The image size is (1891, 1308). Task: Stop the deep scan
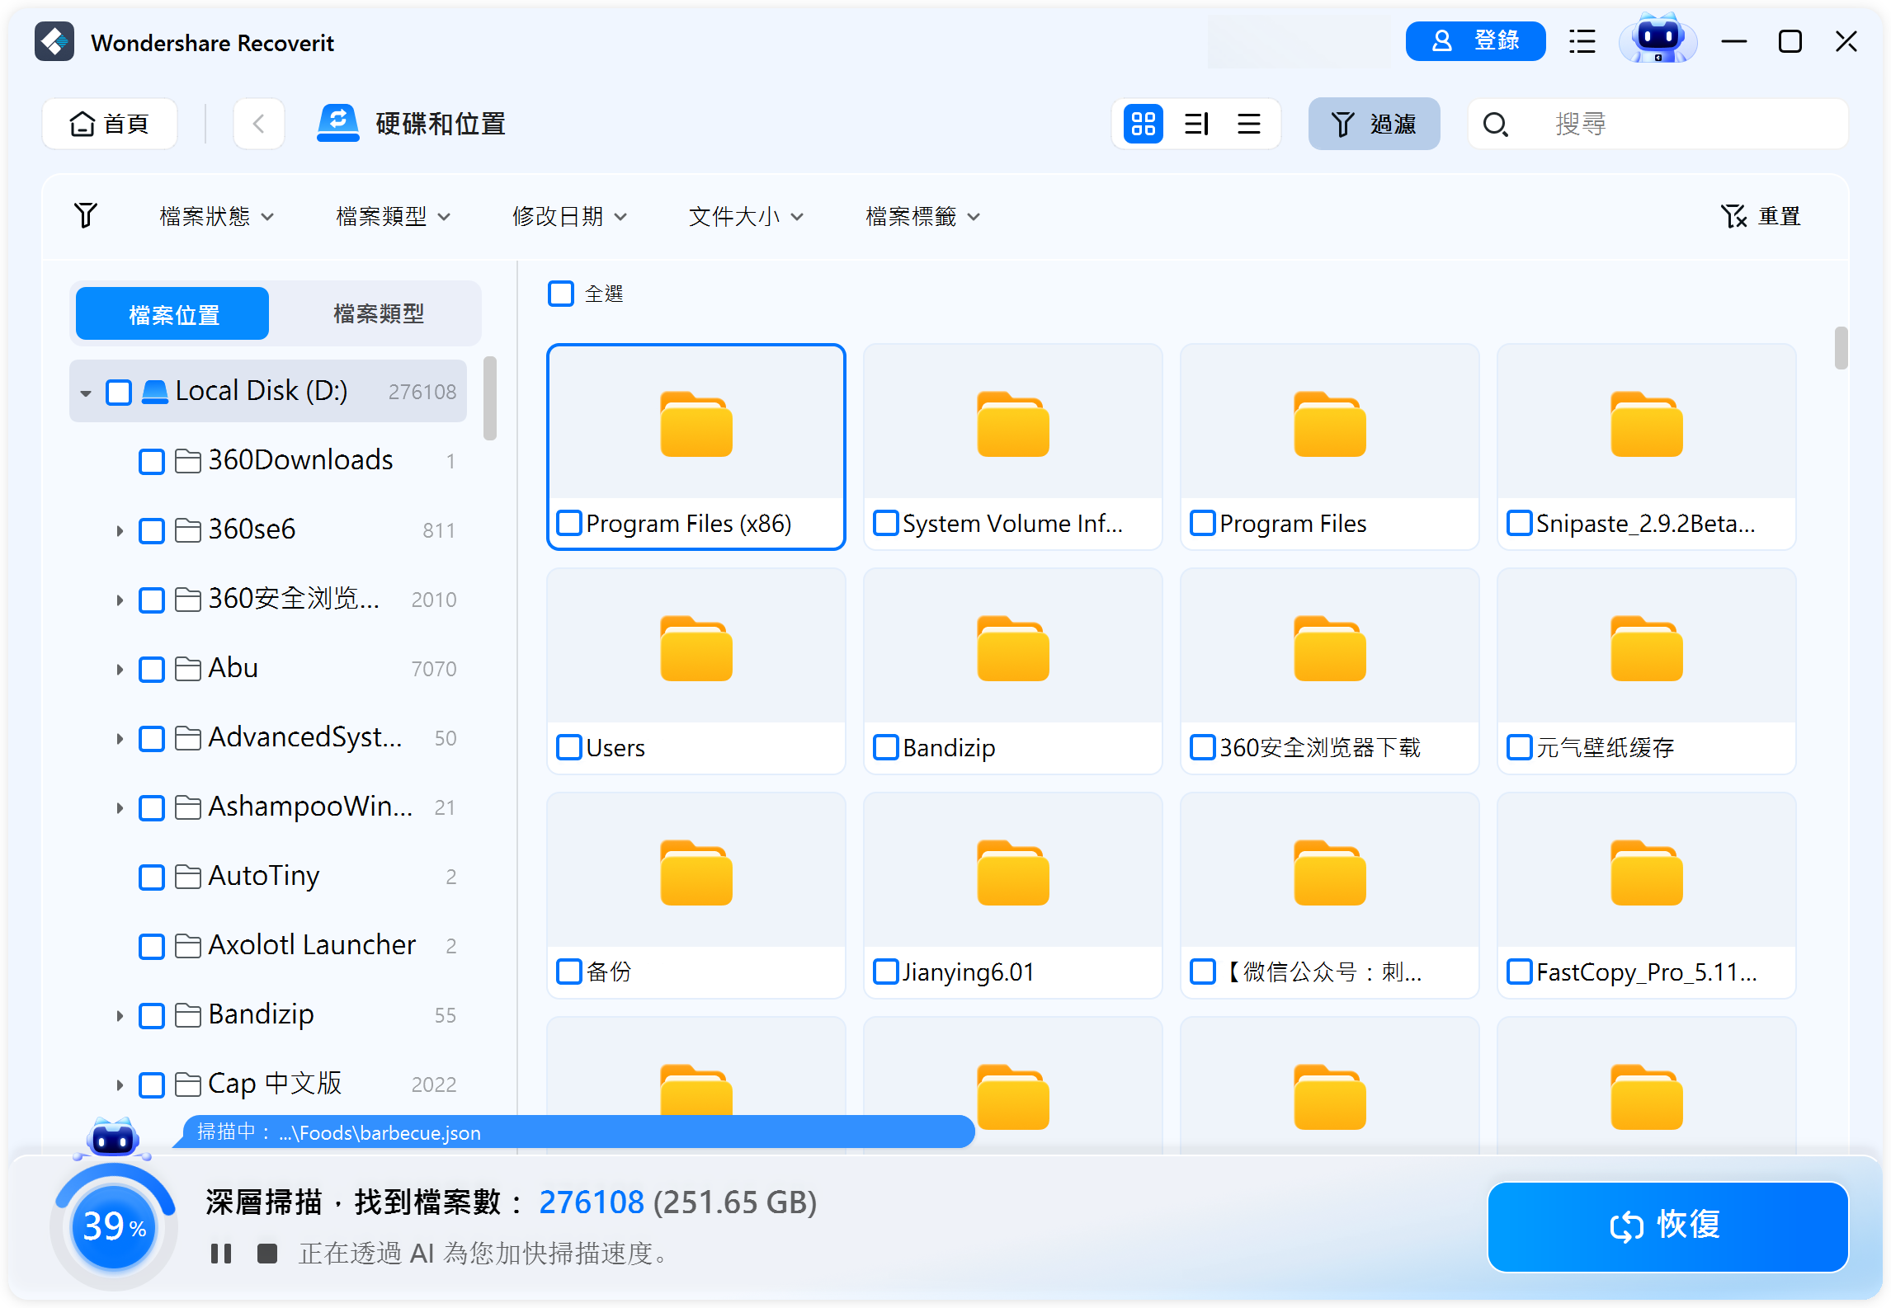click(266, 1254)
